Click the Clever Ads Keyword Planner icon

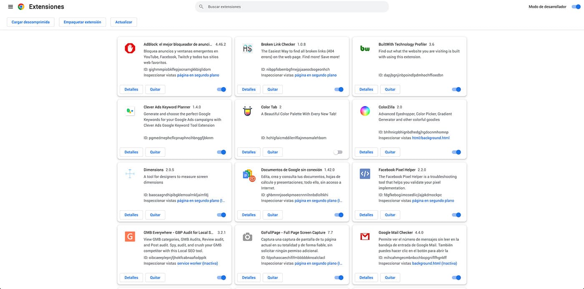coord(130,111)
